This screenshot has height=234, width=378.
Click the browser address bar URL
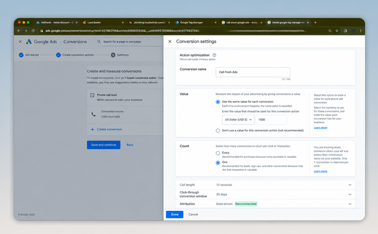click(176, 31)
